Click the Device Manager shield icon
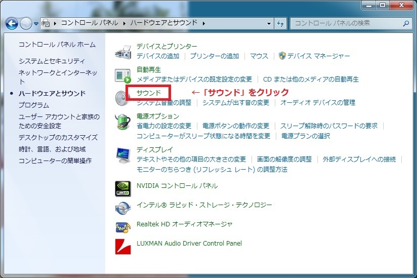The width and height of the screenshot is (417, 278). click(282, 56)
